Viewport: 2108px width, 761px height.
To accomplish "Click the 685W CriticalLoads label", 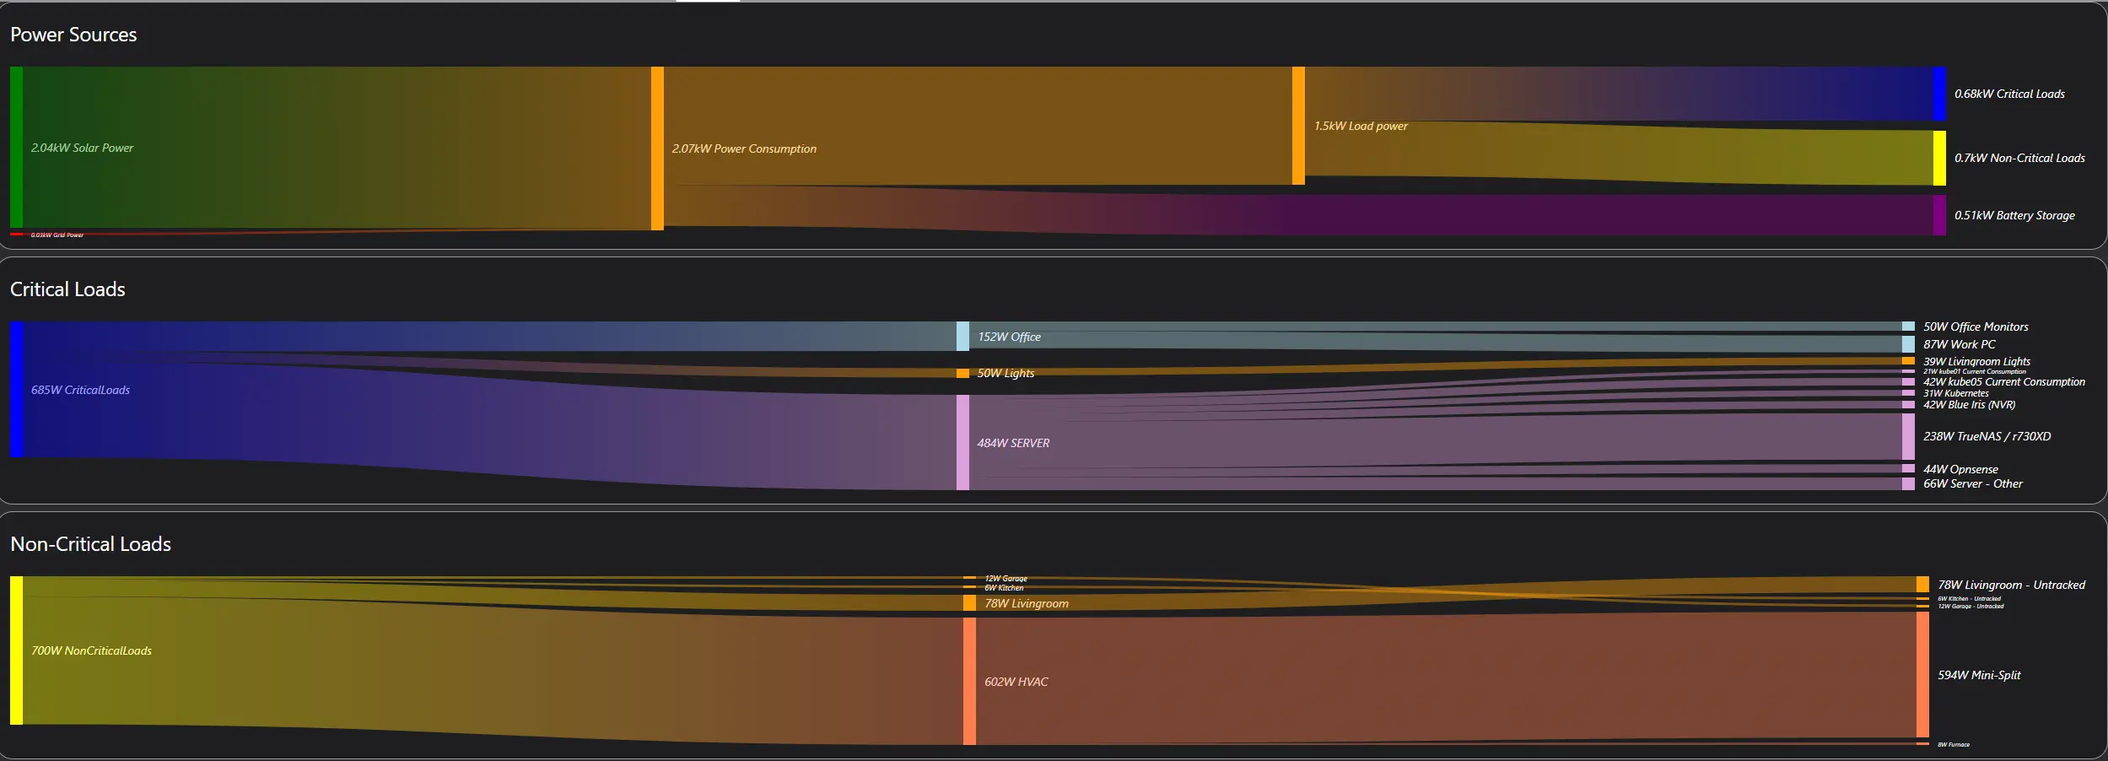I will [80, 390].
